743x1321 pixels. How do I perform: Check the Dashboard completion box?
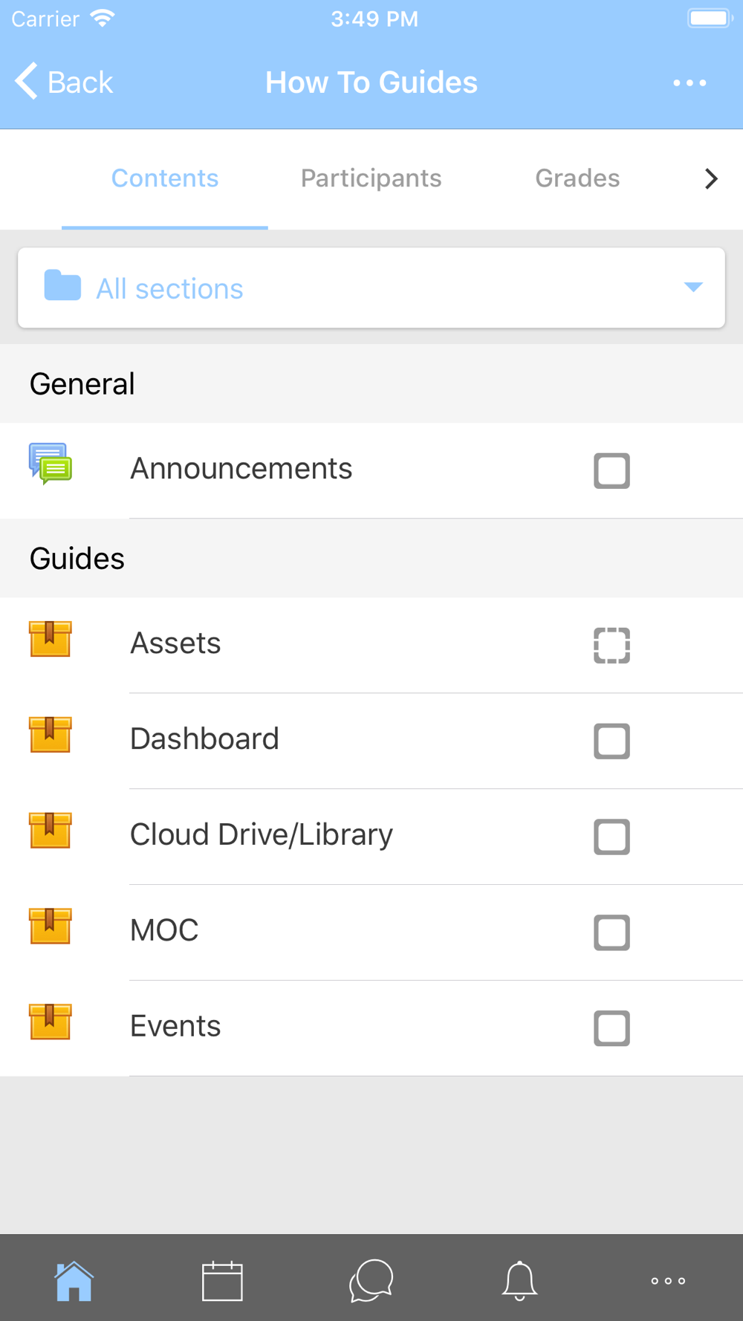click(612, 741)
